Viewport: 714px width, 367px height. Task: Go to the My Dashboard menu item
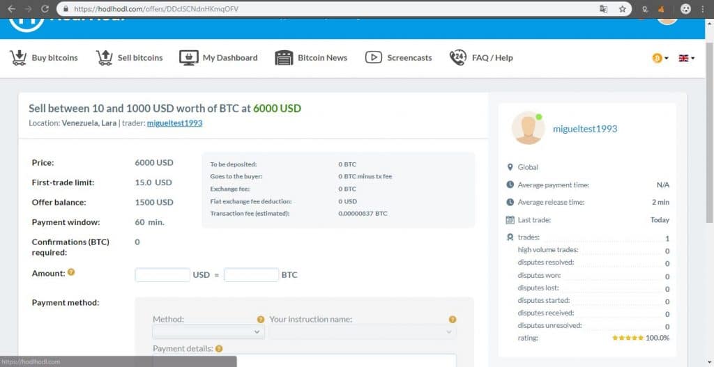tap(218, 58)
